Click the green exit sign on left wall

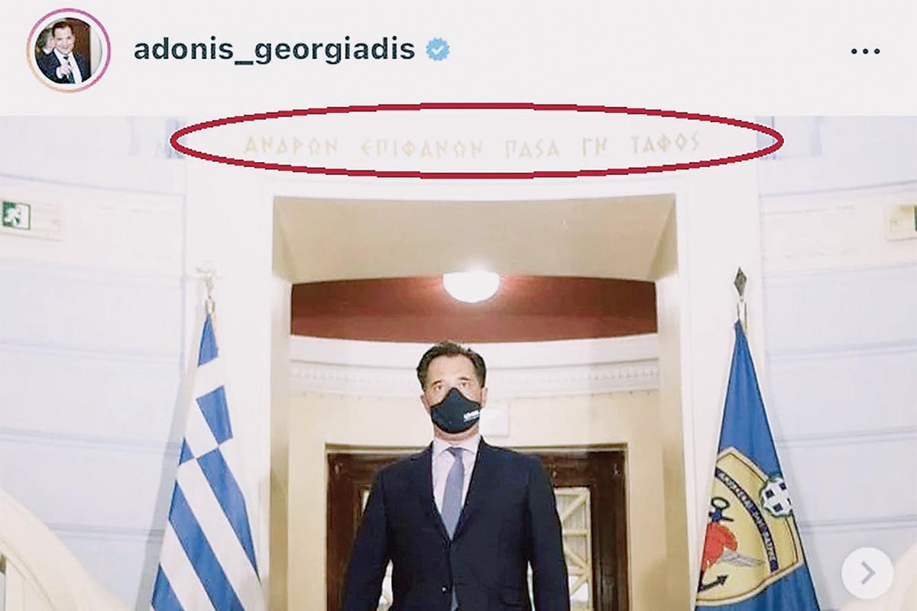[x=15, y=215]
